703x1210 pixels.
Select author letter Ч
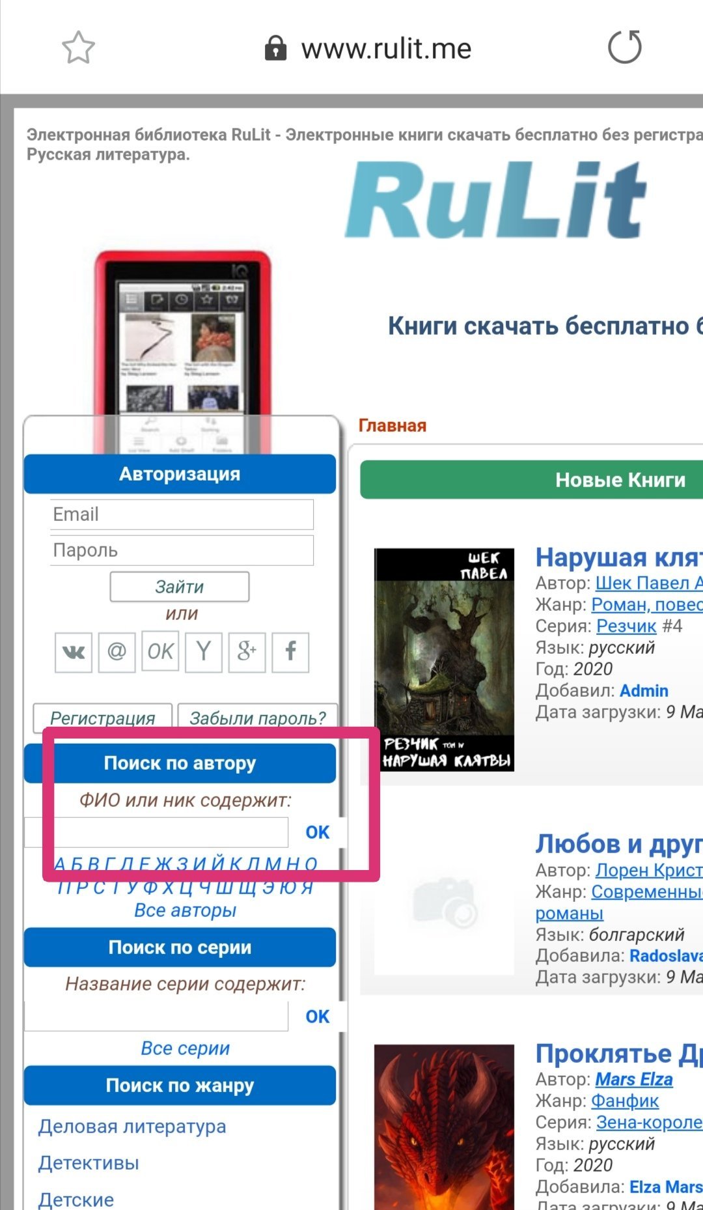click(x=204, y=888)
